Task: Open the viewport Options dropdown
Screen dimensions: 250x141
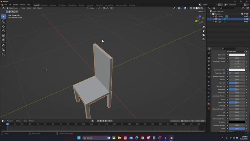Action: [202, 12]
